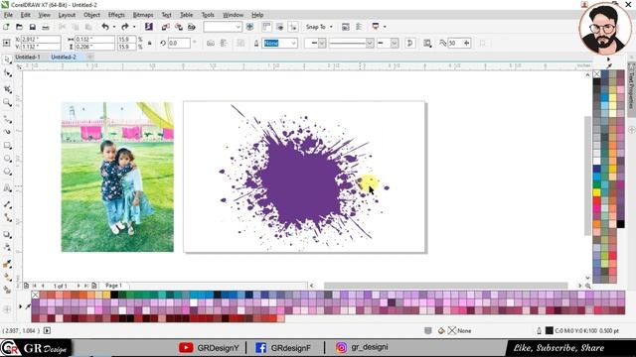Open the Table menu
This screenshot has height=357, width=636.
(186, 15)
